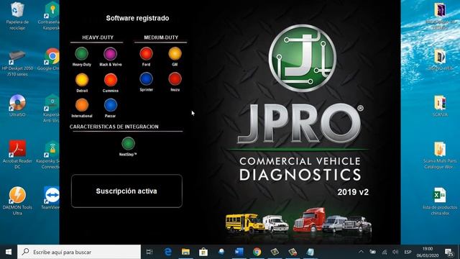Open network settings tray icon
This screenshot has height=259, width=460.
pos(385,252)
